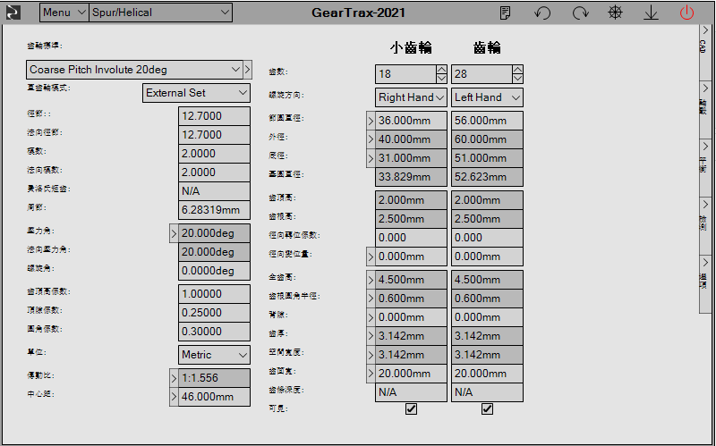Click the arrow beside the 36.000mm pitch diameter

point(371,121)
